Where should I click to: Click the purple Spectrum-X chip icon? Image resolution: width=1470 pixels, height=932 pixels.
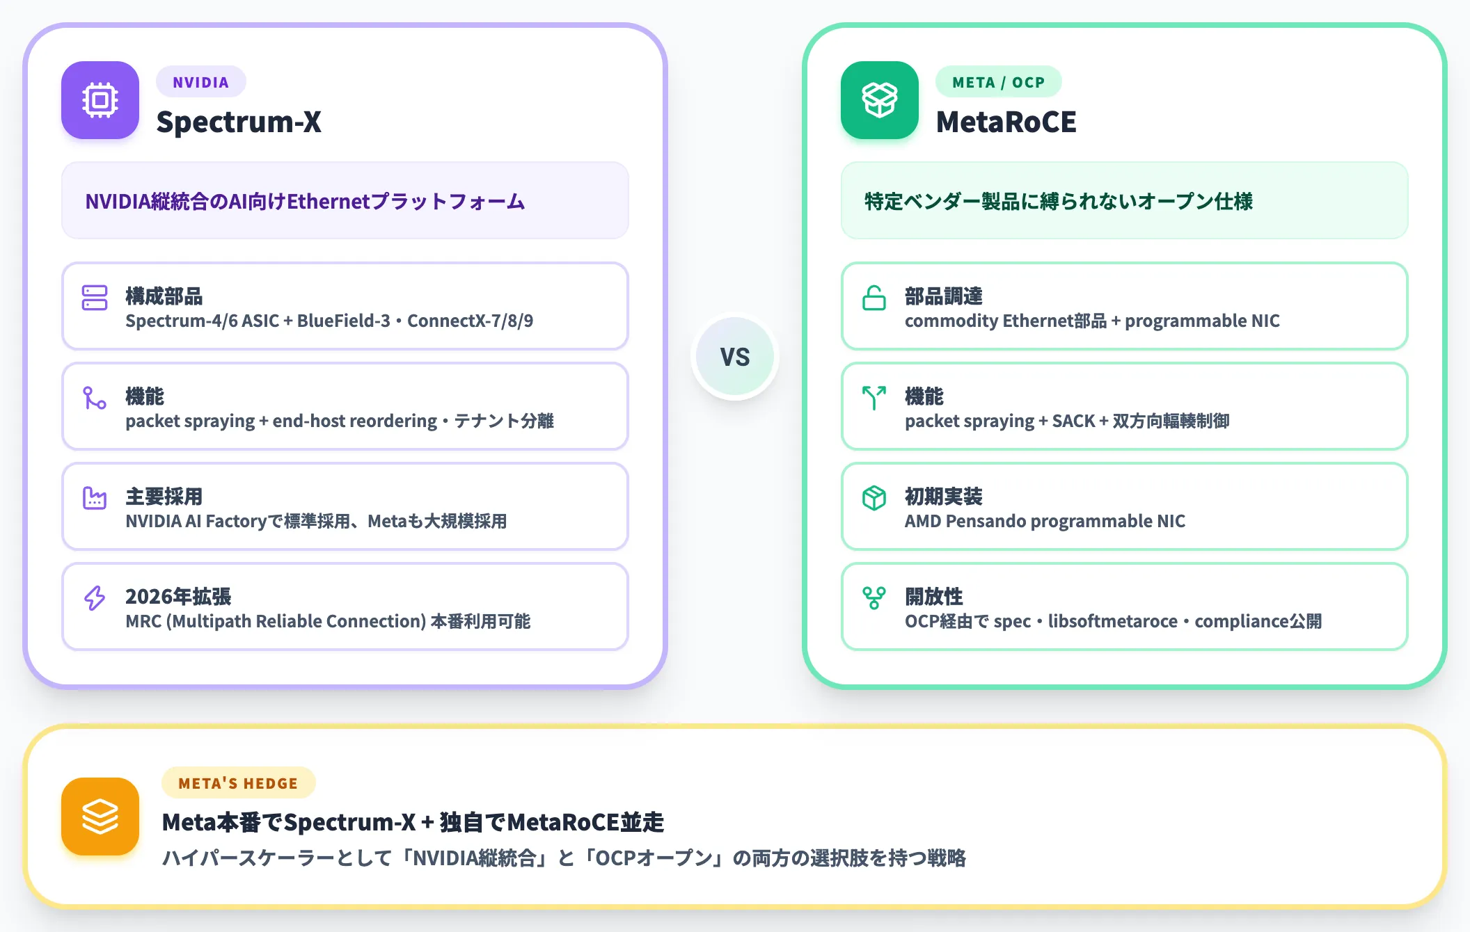point(100,100)
